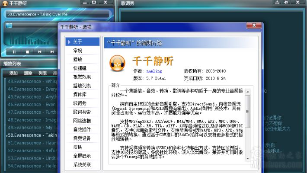Viewport: 307px width, 173px height.
Task: Stop the current song
Action: pos(27,51)
